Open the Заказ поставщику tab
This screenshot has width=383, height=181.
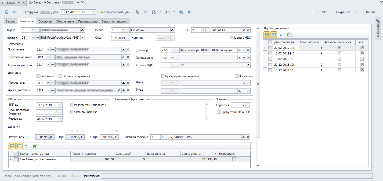[114, 21]
